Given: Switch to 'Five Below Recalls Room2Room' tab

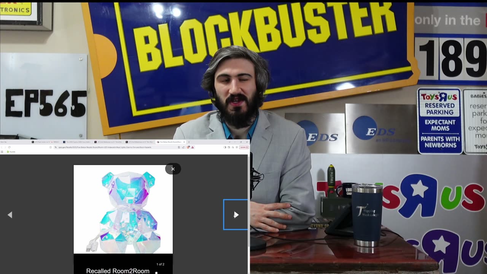Looking at the screenshot, I should click(x=170, y=142).
